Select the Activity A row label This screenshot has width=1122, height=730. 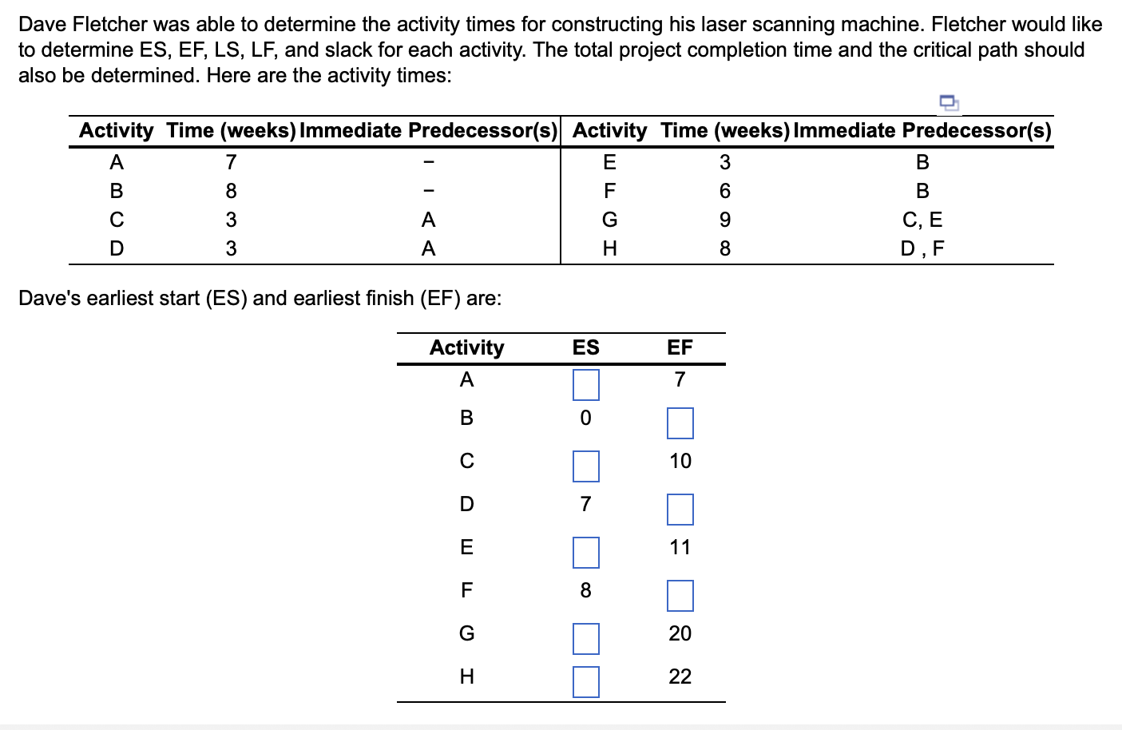point(466,380)
